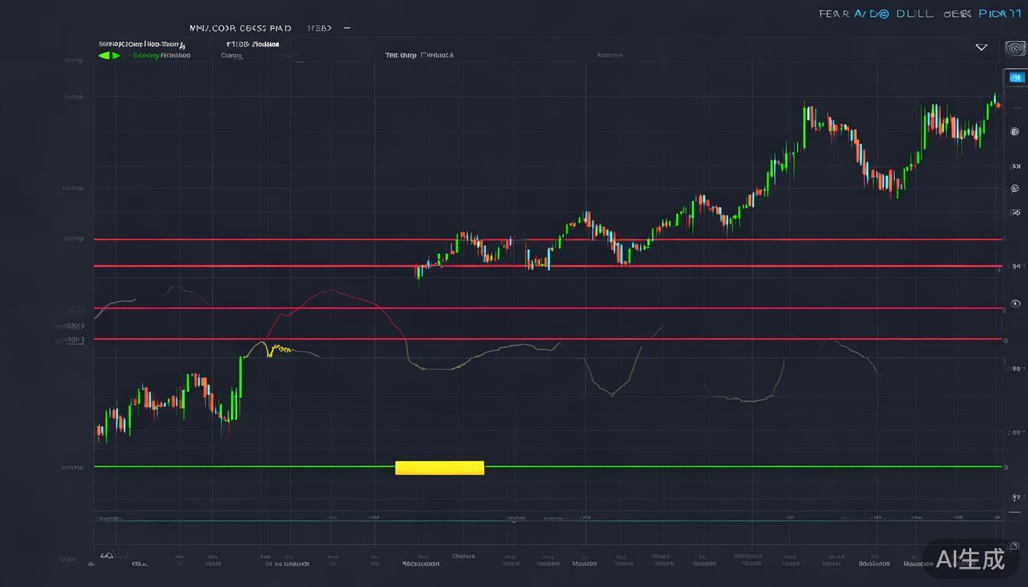Click the small box icon left of chart
Screen dimensions: 1028x587
(75, 310)
